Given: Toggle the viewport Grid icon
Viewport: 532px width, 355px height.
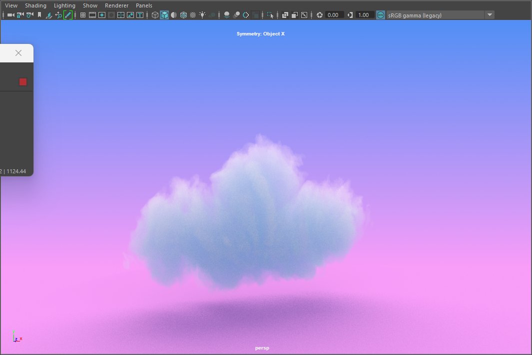Looking at the screenshot, I should pos(83,15).
